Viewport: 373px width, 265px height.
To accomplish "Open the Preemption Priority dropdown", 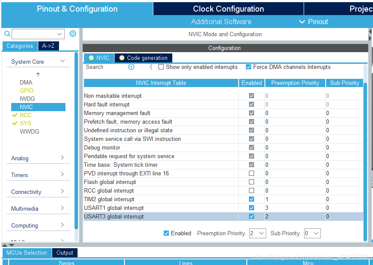I will (x=258, y=233).
